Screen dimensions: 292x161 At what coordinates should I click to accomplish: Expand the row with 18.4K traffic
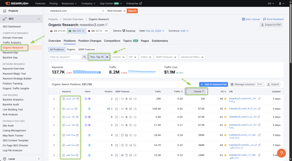click(x=54, y=135)
